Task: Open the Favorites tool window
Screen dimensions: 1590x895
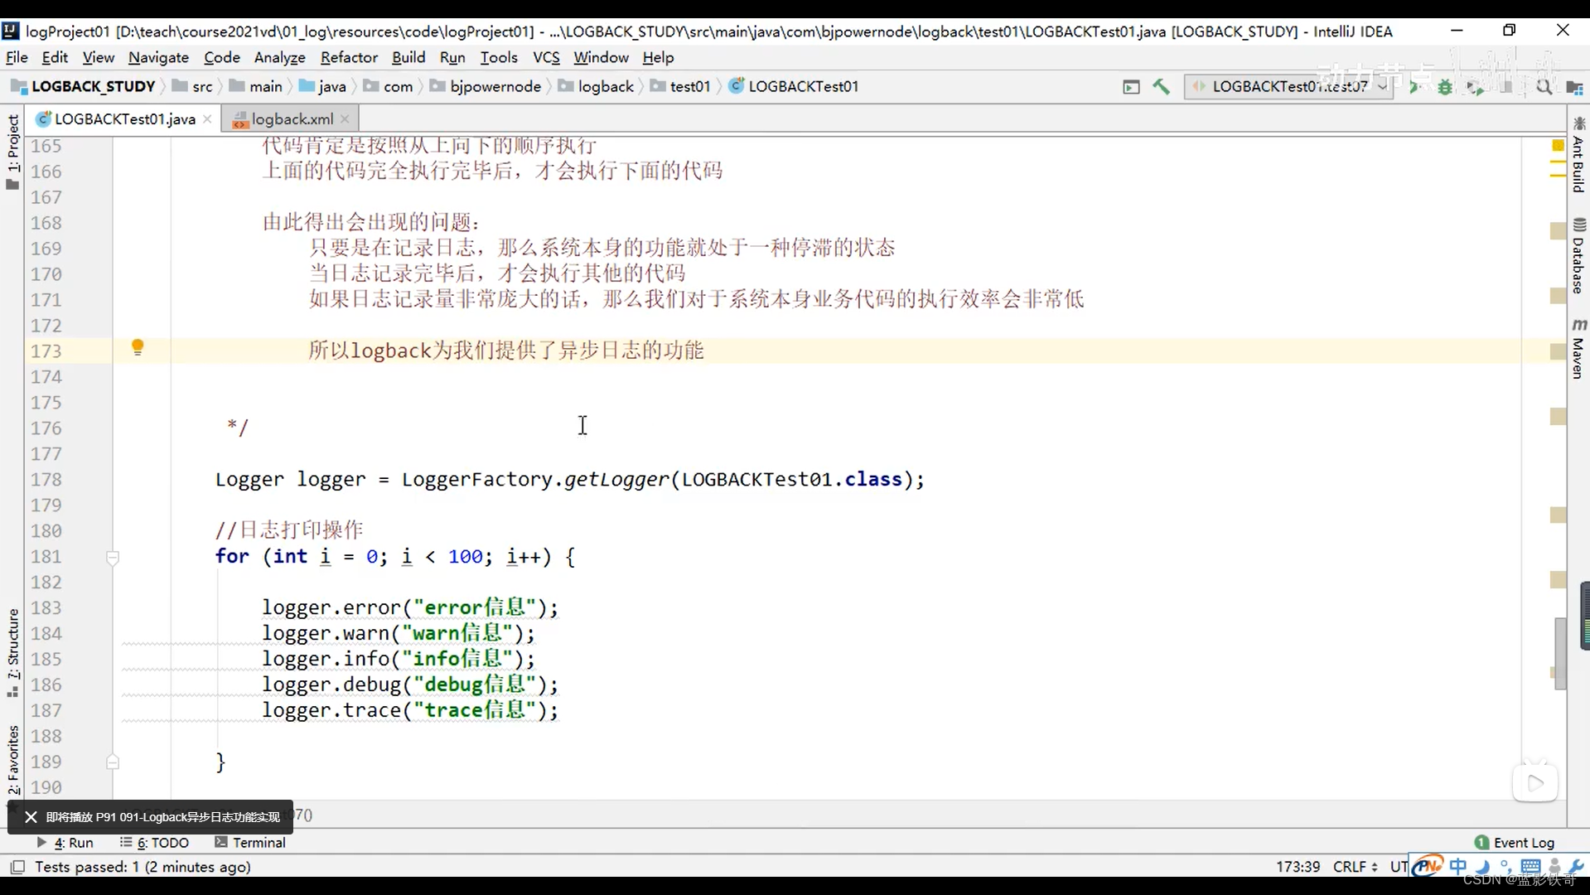Action: tap(12, 761)
